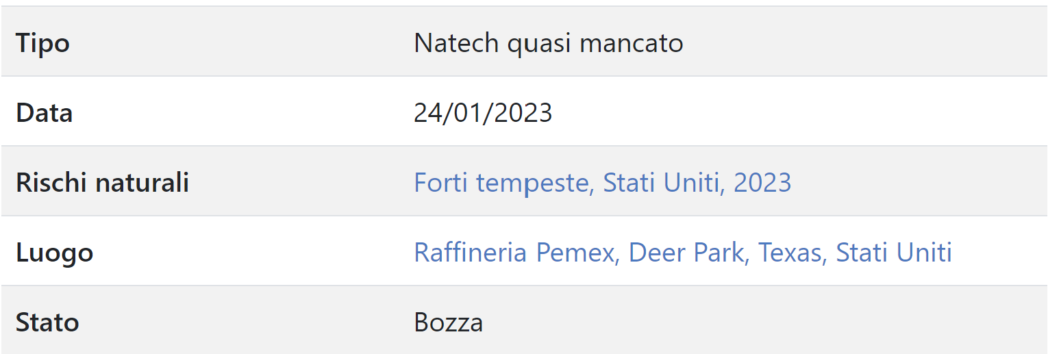Click the date value 24/01/2023
Viewport: 1048px width, 354px height.
483,113
